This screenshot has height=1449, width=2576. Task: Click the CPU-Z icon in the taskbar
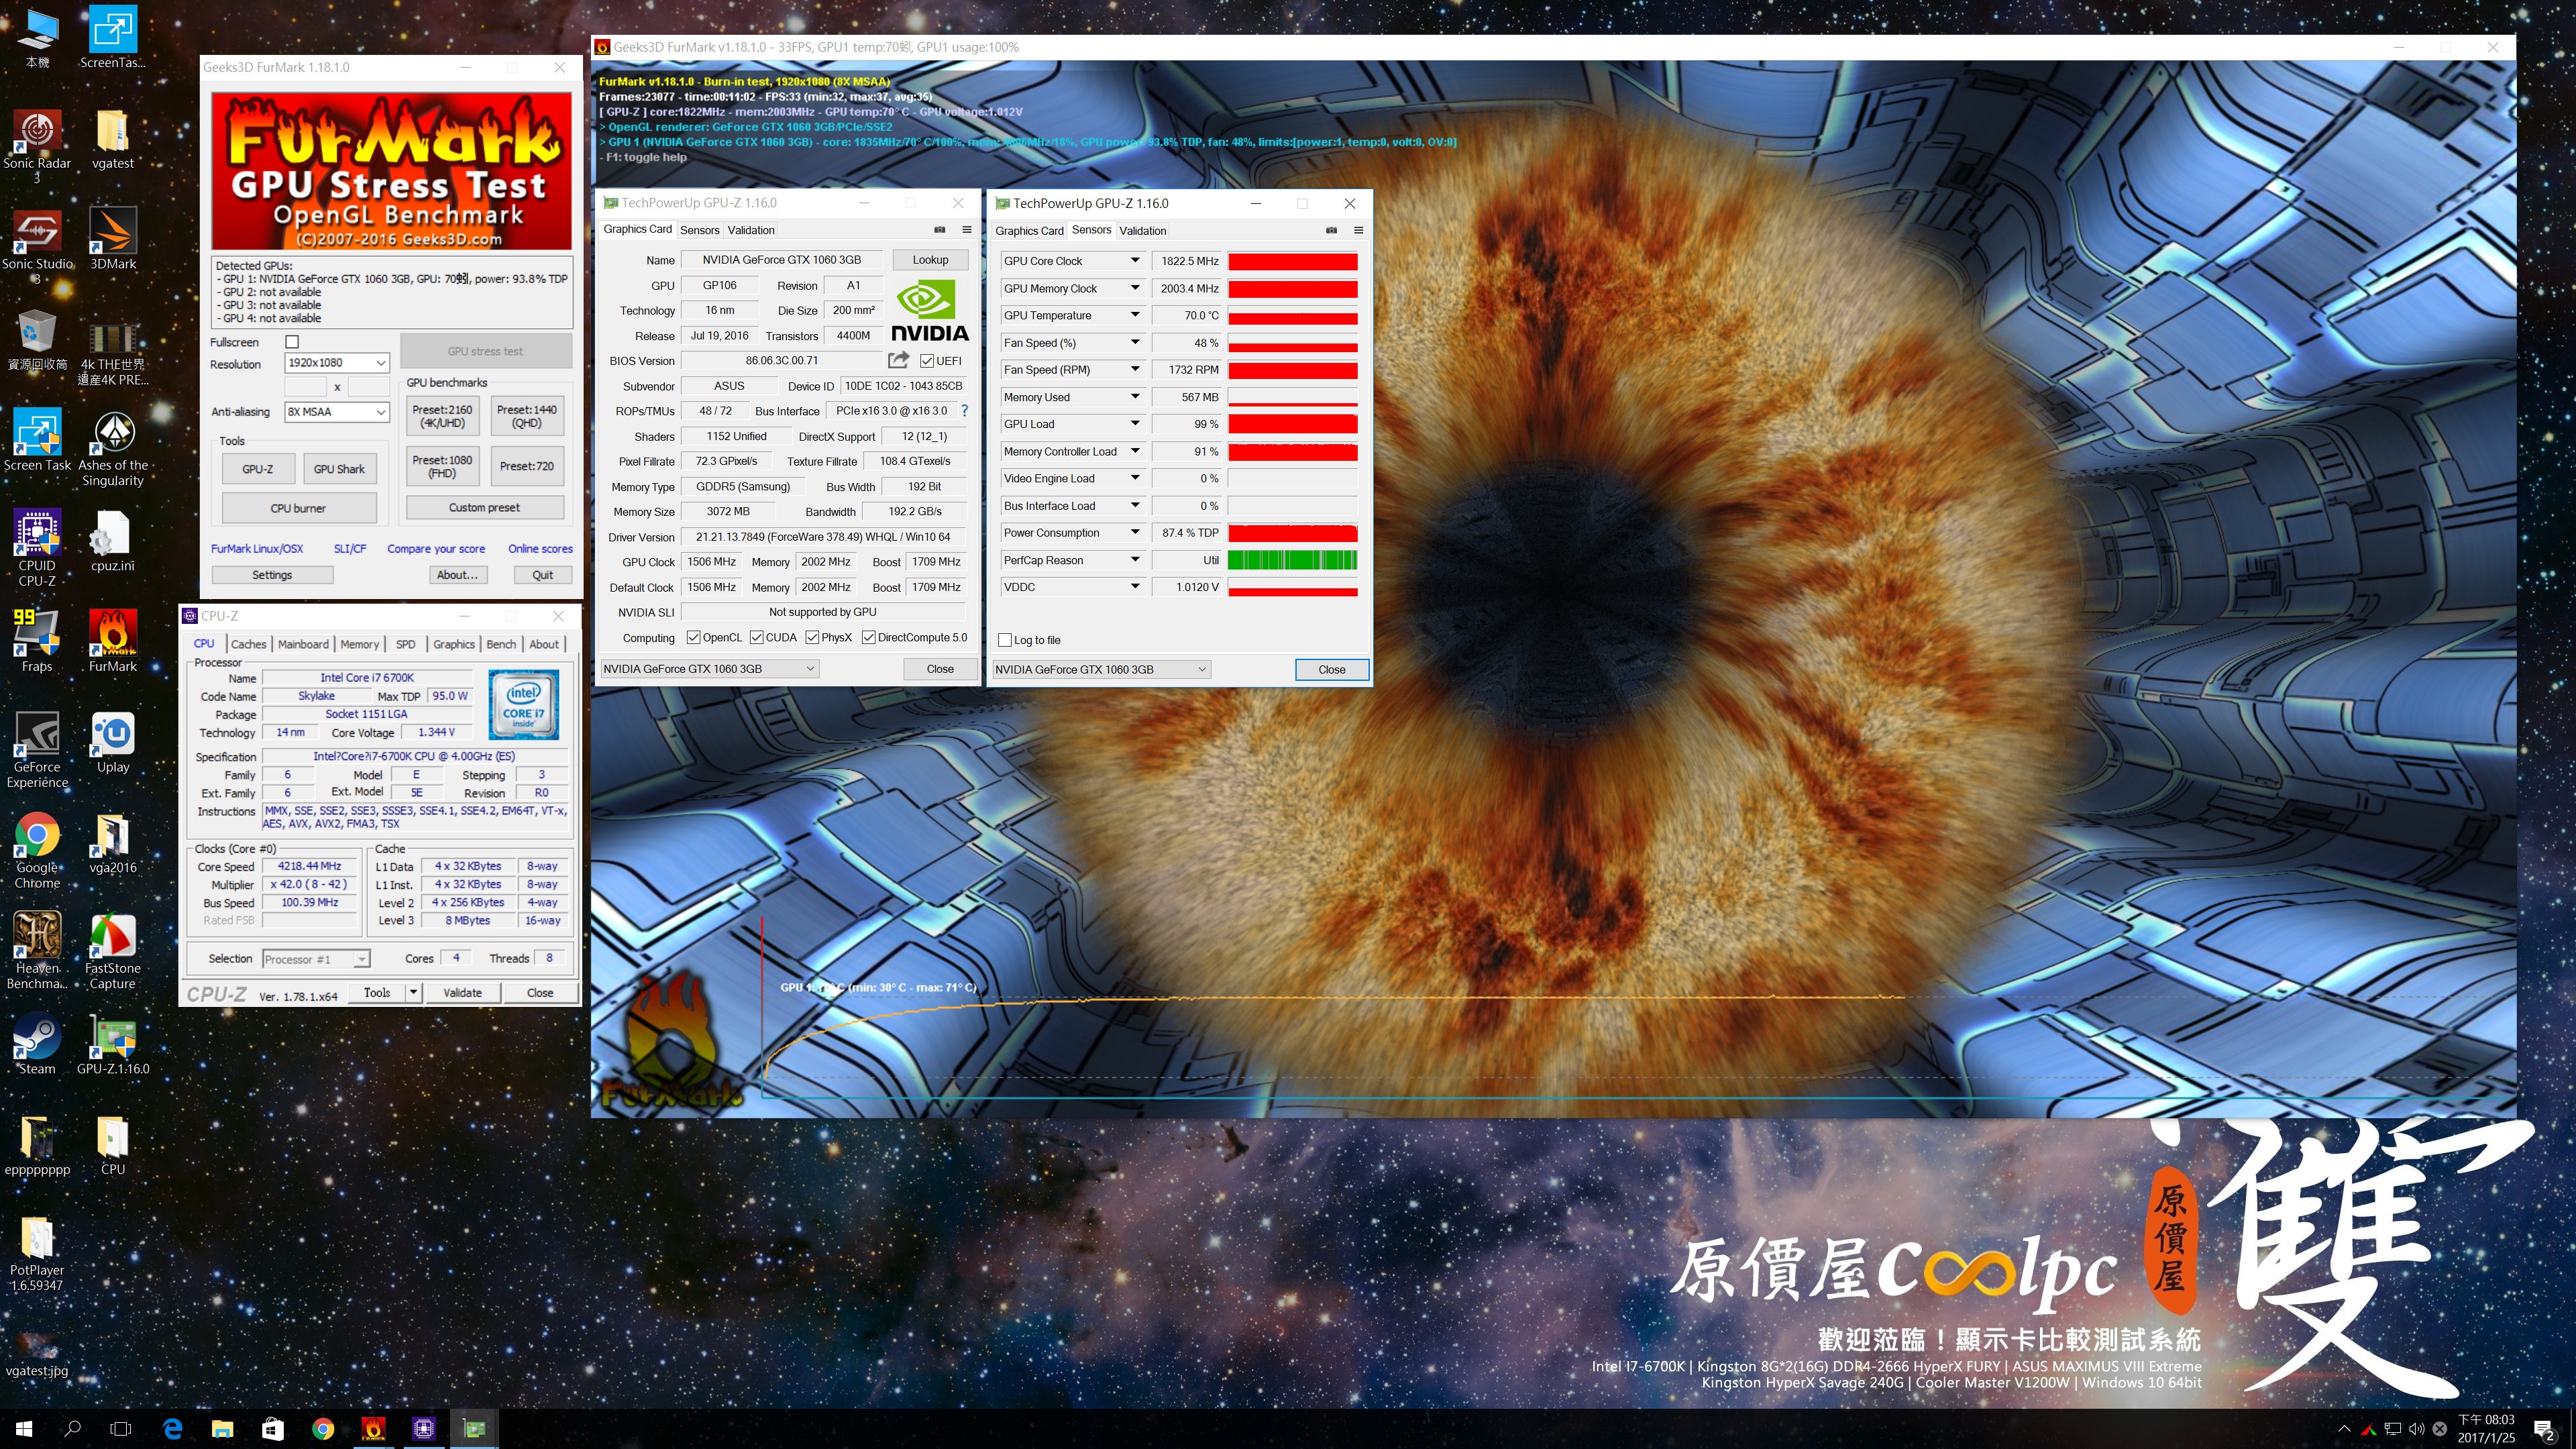coord(424,1429)
